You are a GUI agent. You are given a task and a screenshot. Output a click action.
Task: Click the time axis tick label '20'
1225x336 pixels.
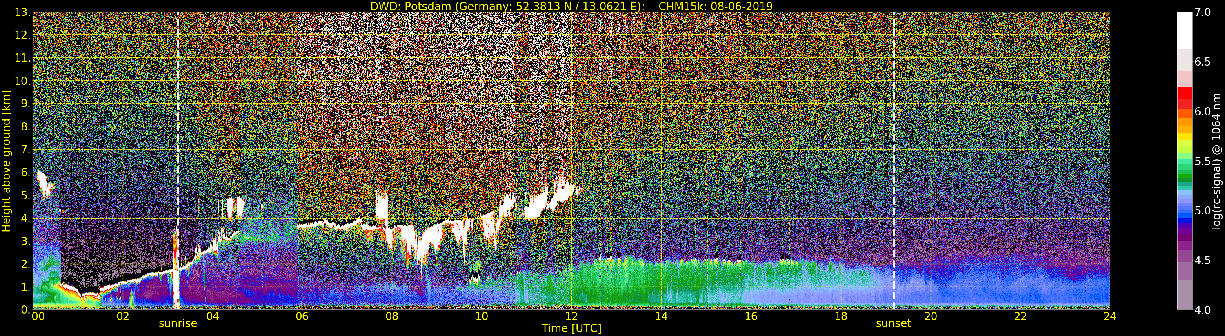[x=931, y=316]
